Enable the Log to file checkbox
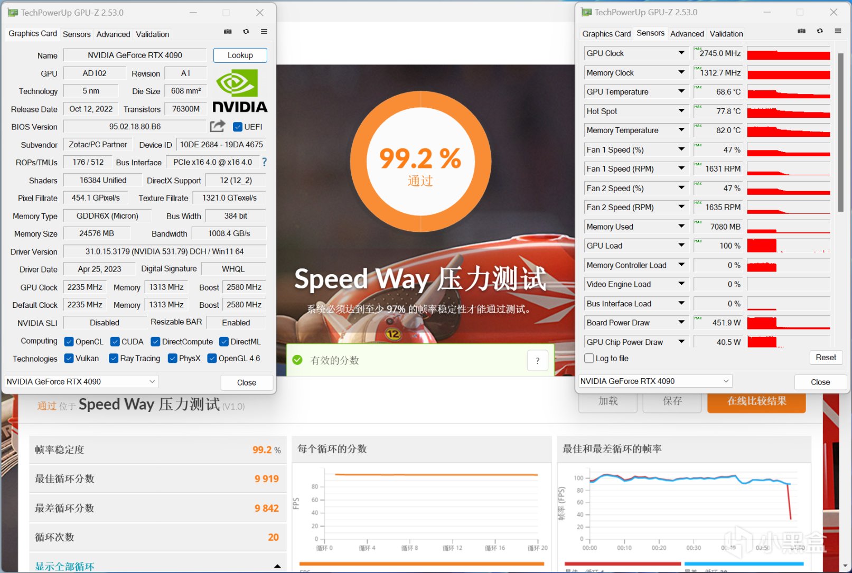Screen dimensions: 852x573 pyautogui.click(x=589, y=358)
